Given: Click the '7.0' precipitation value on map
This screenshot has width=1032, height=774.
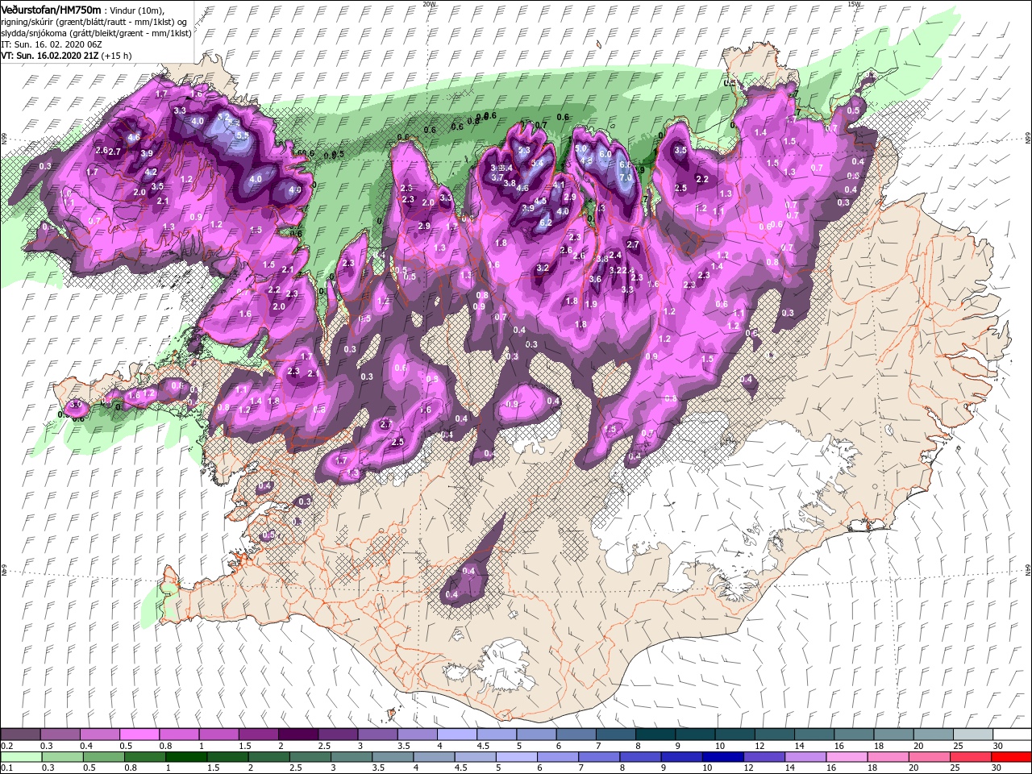Looking at the screenshot, I should coord(626,178).
